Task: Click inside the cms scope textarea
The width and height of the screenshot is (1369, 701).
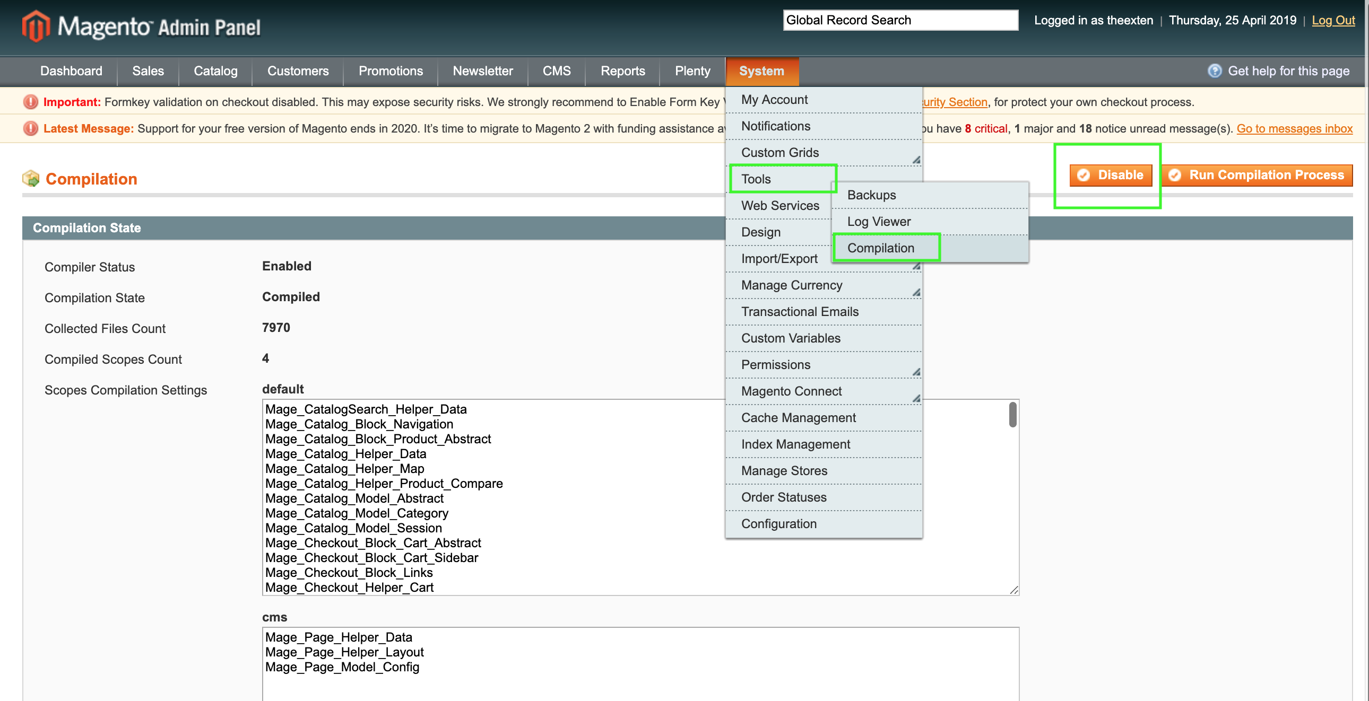Action: coord(640,664)
